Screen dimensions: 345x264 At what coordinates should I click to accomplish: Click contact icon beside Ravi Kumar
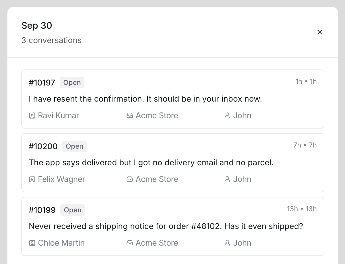[32, 116]
